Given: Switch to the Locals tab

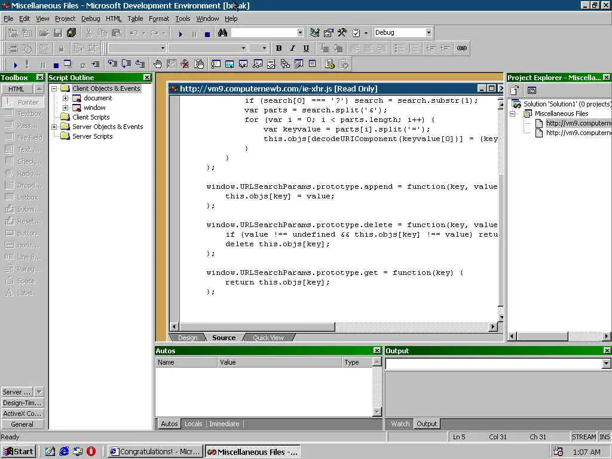Looking at the screenshot, I should pyautogui.click(x=194, y=424).
